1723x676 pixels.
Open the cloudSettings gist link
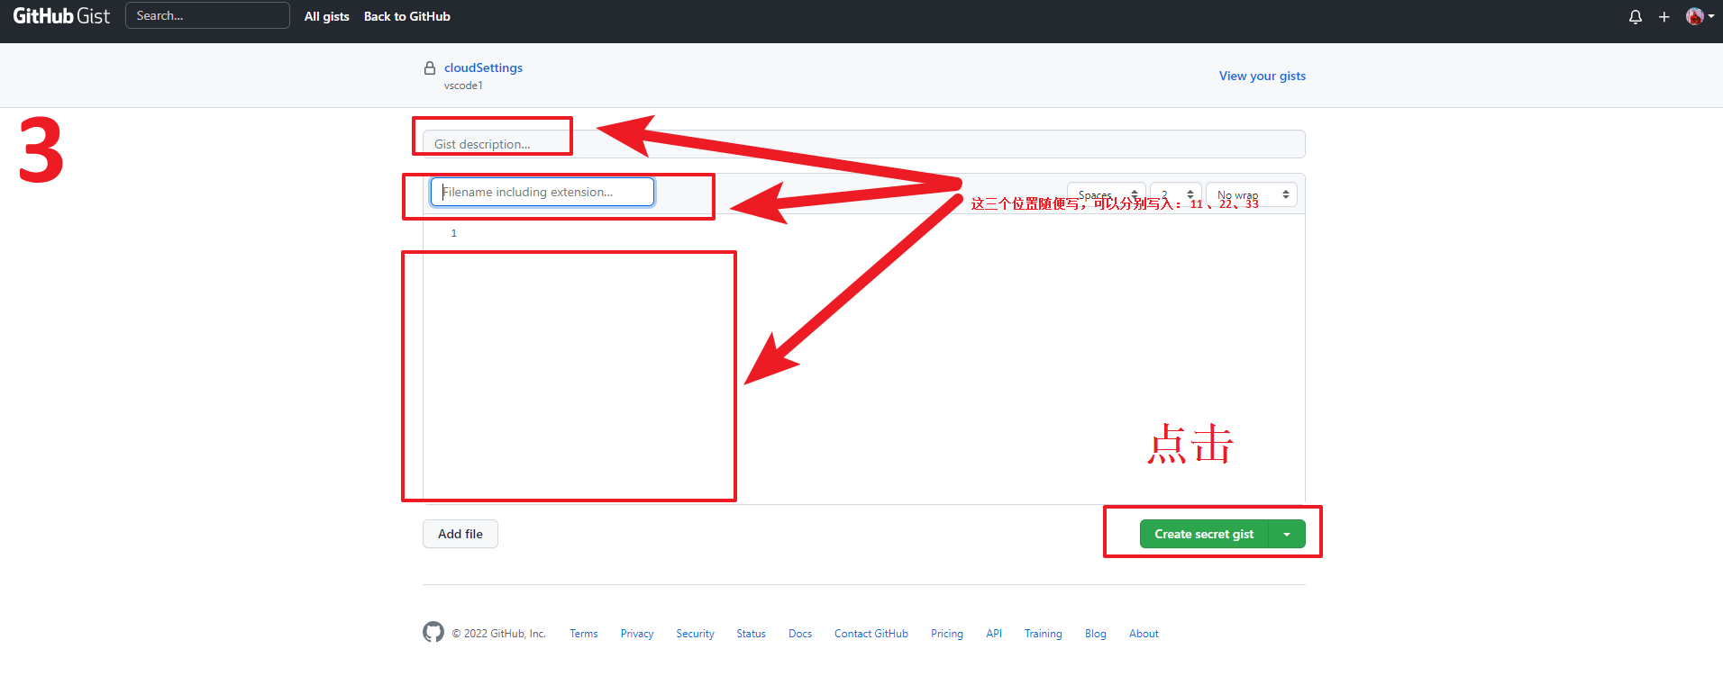point(483,68)
